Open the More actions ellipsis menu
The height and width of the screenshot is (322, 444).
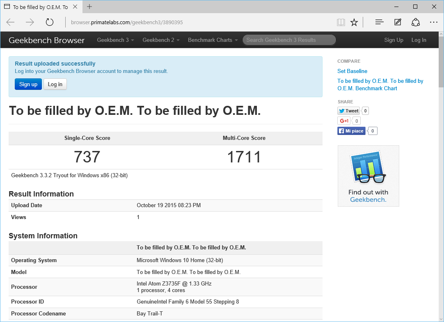(433, 22)
